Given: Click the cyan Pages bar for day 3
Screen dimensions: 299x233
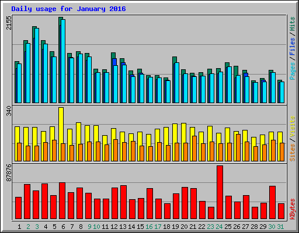Looking at the screenshot, I should pyautogui.click(x=37, y=65).
